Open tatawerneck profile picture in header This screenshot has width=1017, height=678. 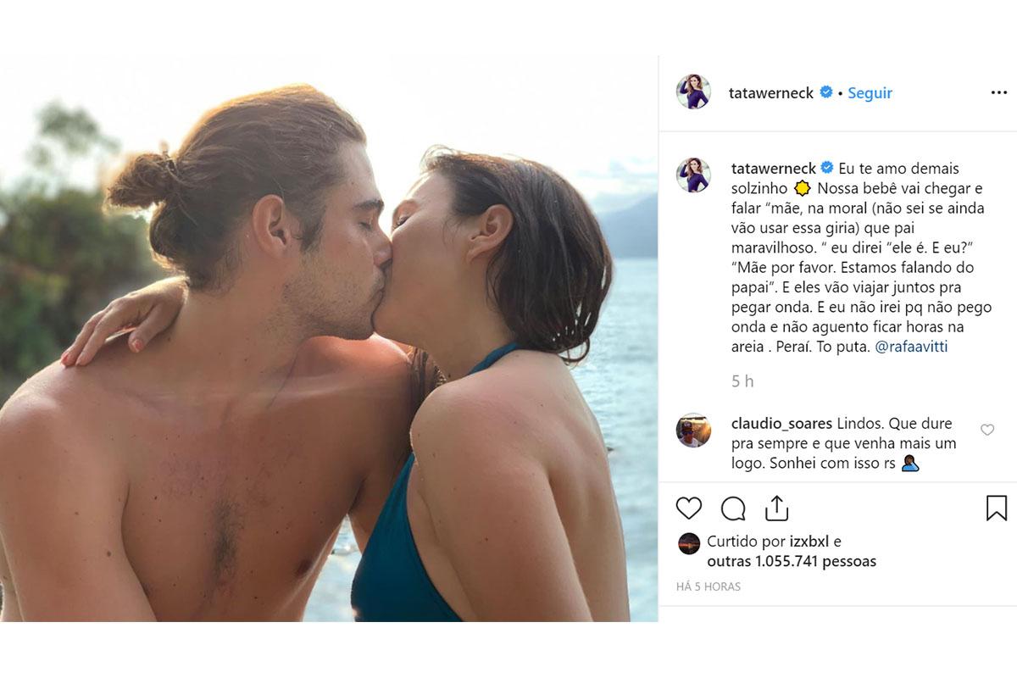pyautogui.click(x=693, y=92)
